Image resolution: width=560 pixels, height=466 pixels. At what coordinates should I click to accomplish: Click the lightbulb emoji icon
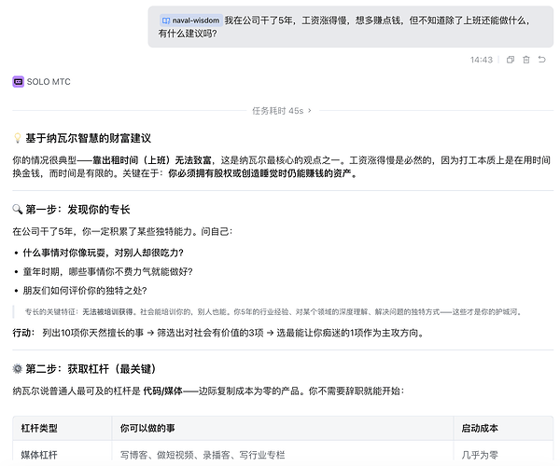[x=17, y=138]
